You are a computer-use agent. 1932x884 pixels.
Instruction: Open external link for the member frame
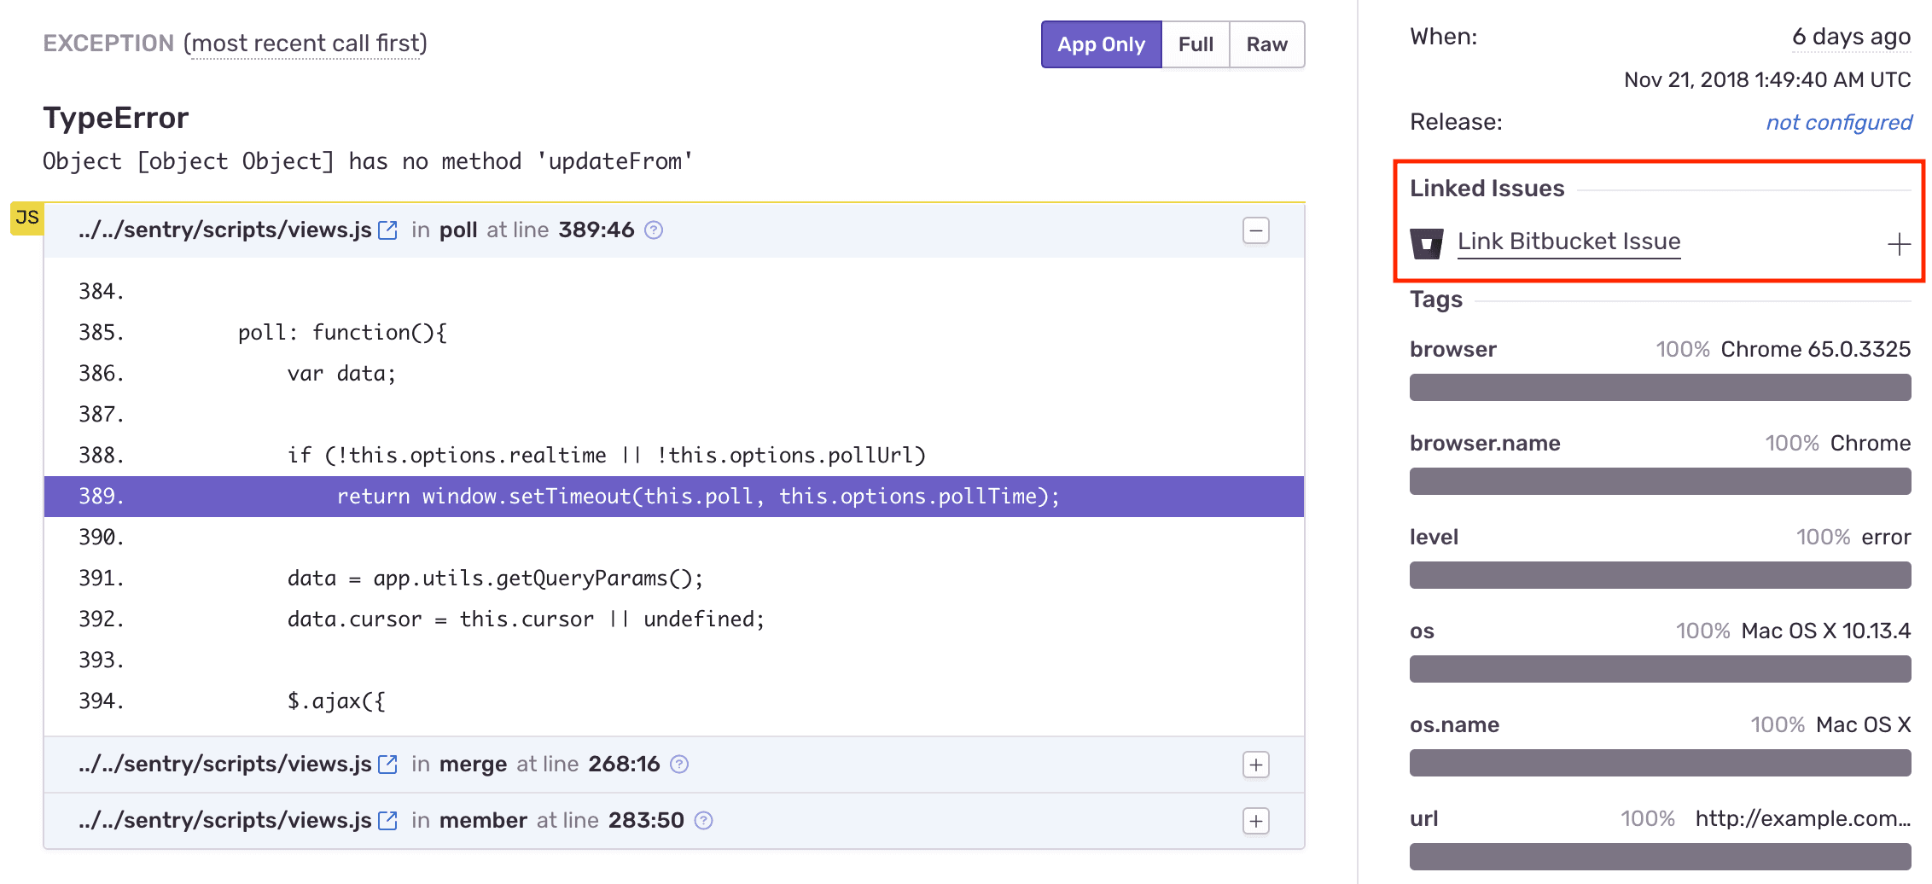(388, 820)
